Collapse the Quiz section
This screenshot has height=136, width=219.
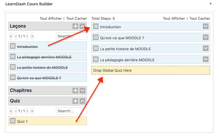[82, 101]
